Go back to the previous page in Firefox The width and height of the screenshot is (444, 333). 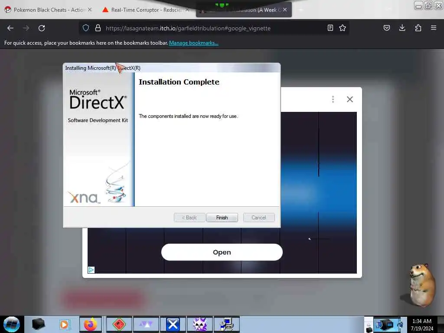[10, 28]
